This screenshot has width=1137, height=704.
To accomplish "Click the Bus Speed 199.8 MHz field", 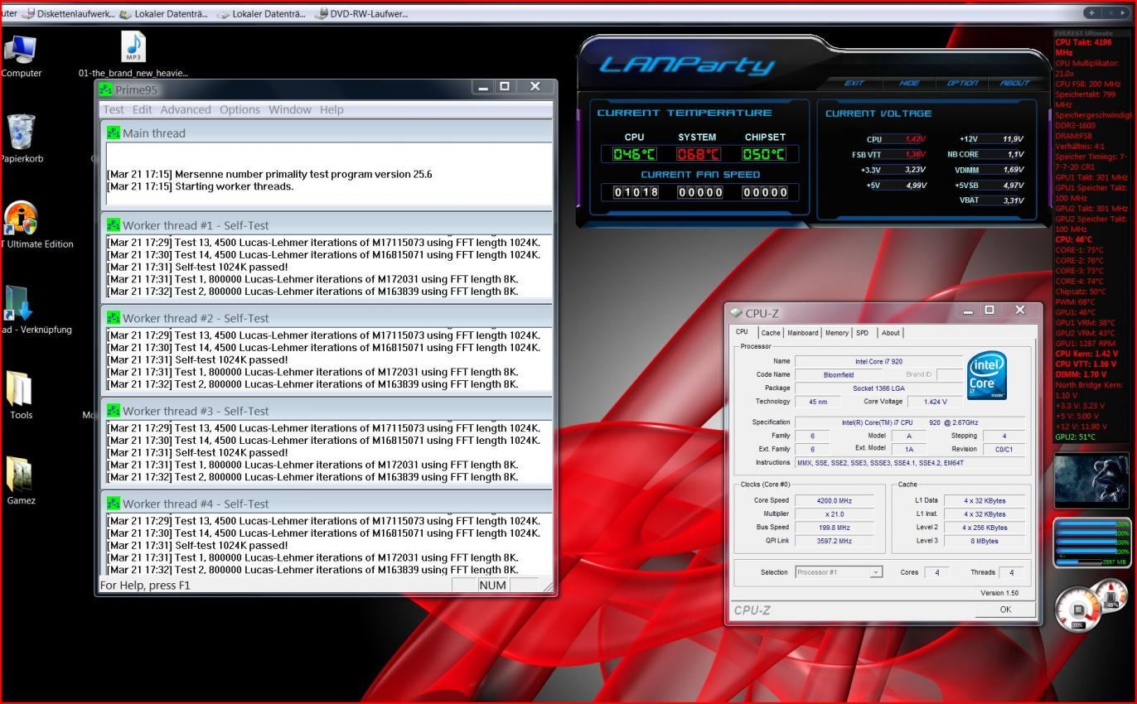I will tap(834, 527).
